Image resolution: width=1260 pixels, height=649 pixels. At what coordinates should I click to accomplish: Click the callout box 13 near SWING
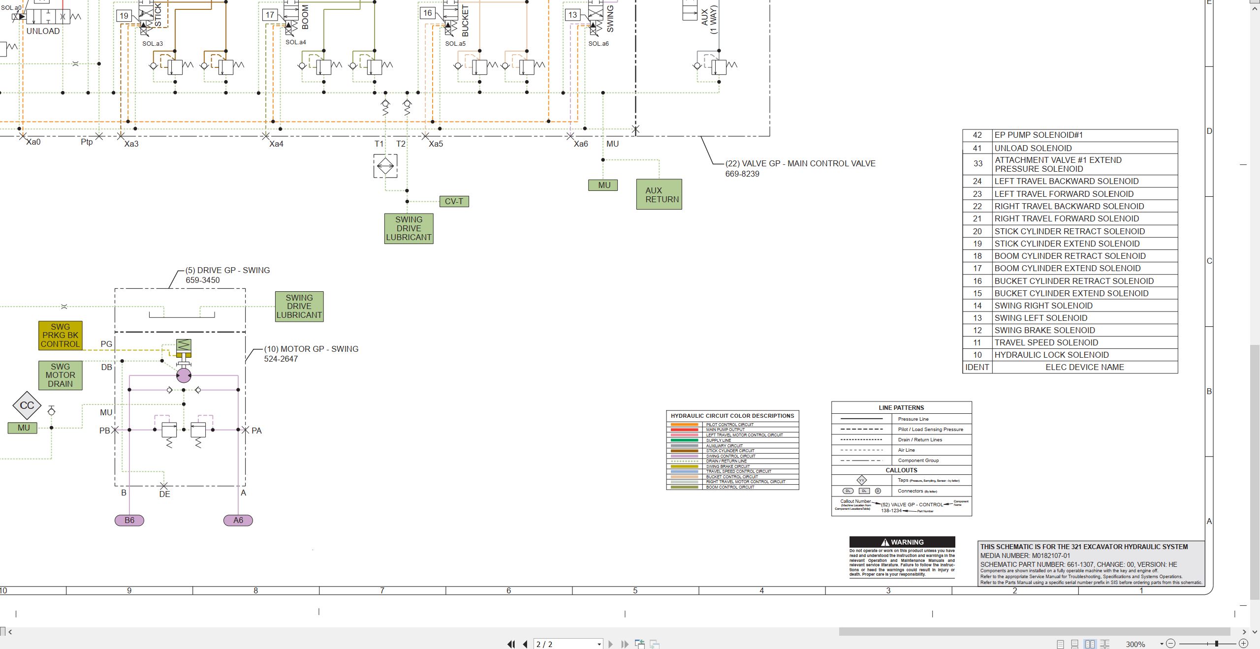[x=572, y=15]
